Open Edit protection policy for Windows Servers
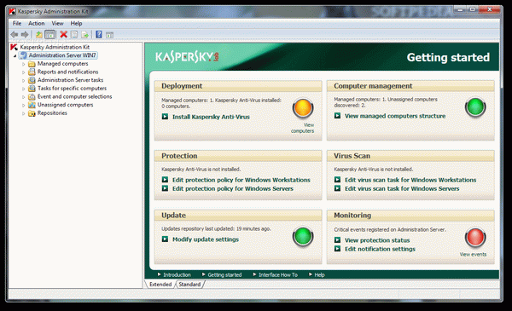 click(x=233, y=188)
